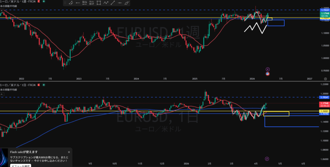Click the green market status dot
Image resolution: width=330 pixels, height=167 pixels.
tap(43, 1)
